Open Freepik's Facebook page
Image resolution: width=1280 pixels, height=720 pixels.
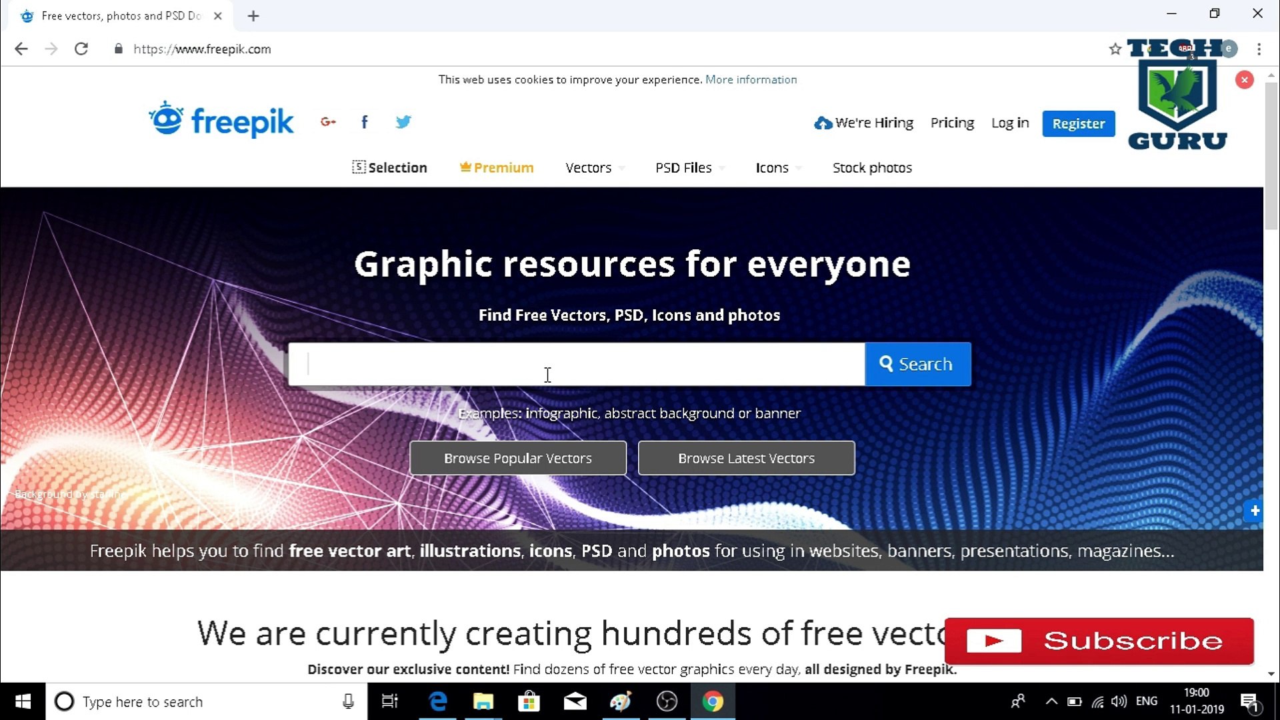364,122
